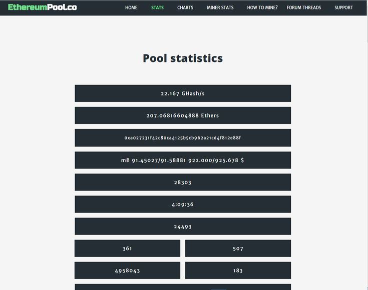
Task: Visit FORUM THREADS from the navbar
Action: tap(304, 7)
